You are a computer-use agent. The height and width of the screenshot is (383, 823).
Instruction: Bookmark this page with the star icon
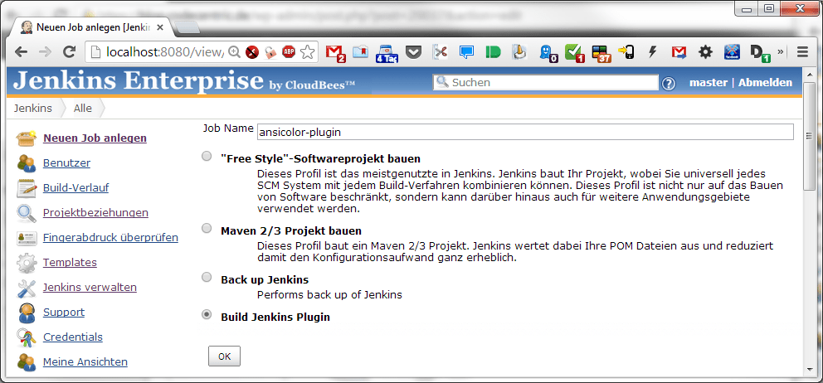308,52
